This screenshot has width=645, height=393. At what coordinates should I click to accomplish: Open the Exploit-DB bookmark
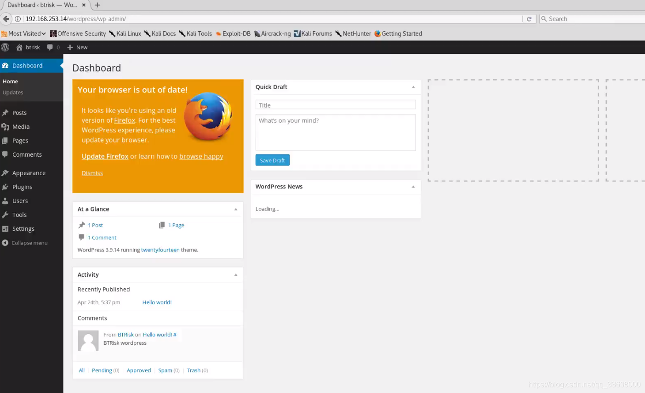(233, 34)
